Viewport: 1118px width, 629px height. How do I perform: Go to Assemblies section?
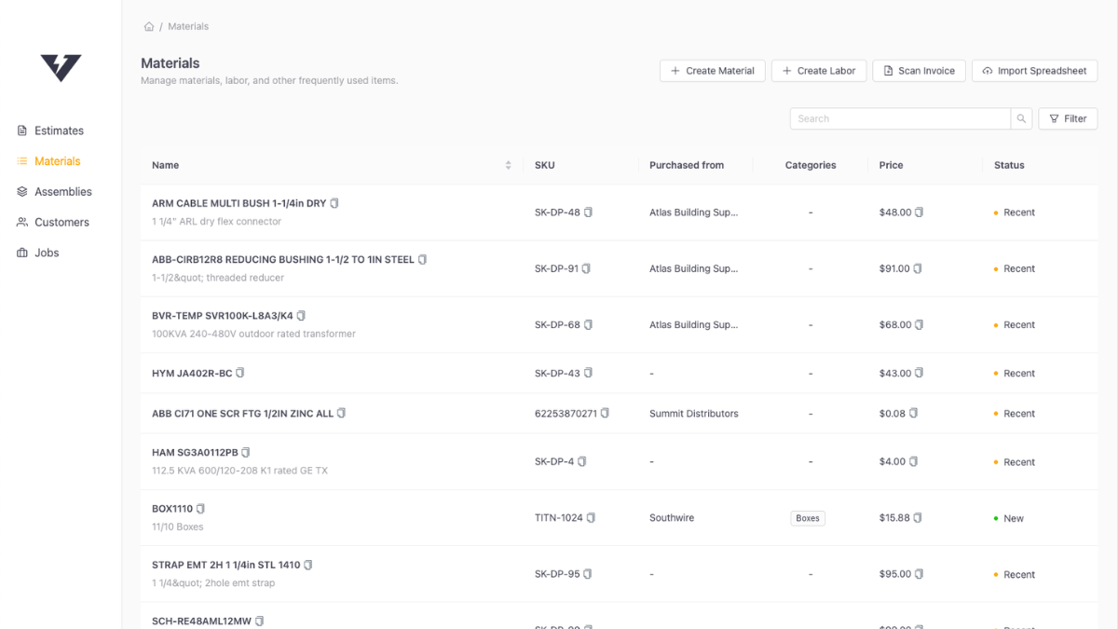[x=62, y=192]
